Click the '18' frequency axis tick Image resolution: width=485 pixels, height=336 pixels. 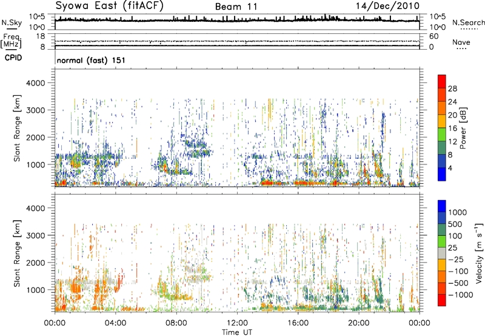(x=41, y=36)
